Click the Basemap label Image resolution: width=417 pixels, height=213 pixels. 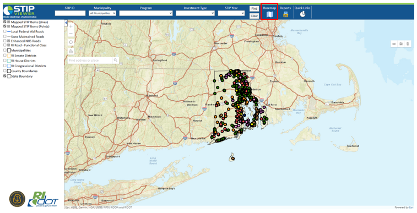click(x=270, y=8)
